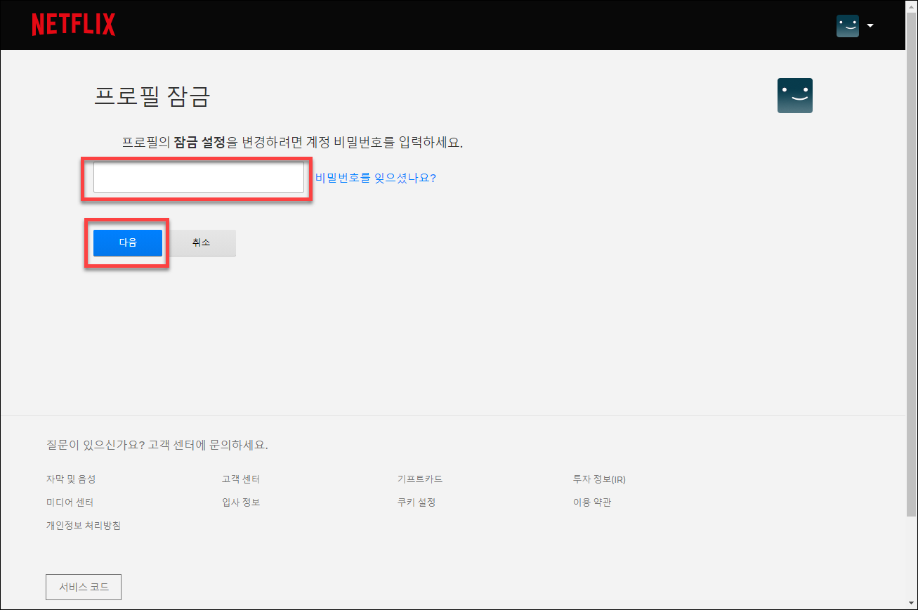
Task: Click the blue 다음 button
Action: pyautogui.click(x=128, y=242)
